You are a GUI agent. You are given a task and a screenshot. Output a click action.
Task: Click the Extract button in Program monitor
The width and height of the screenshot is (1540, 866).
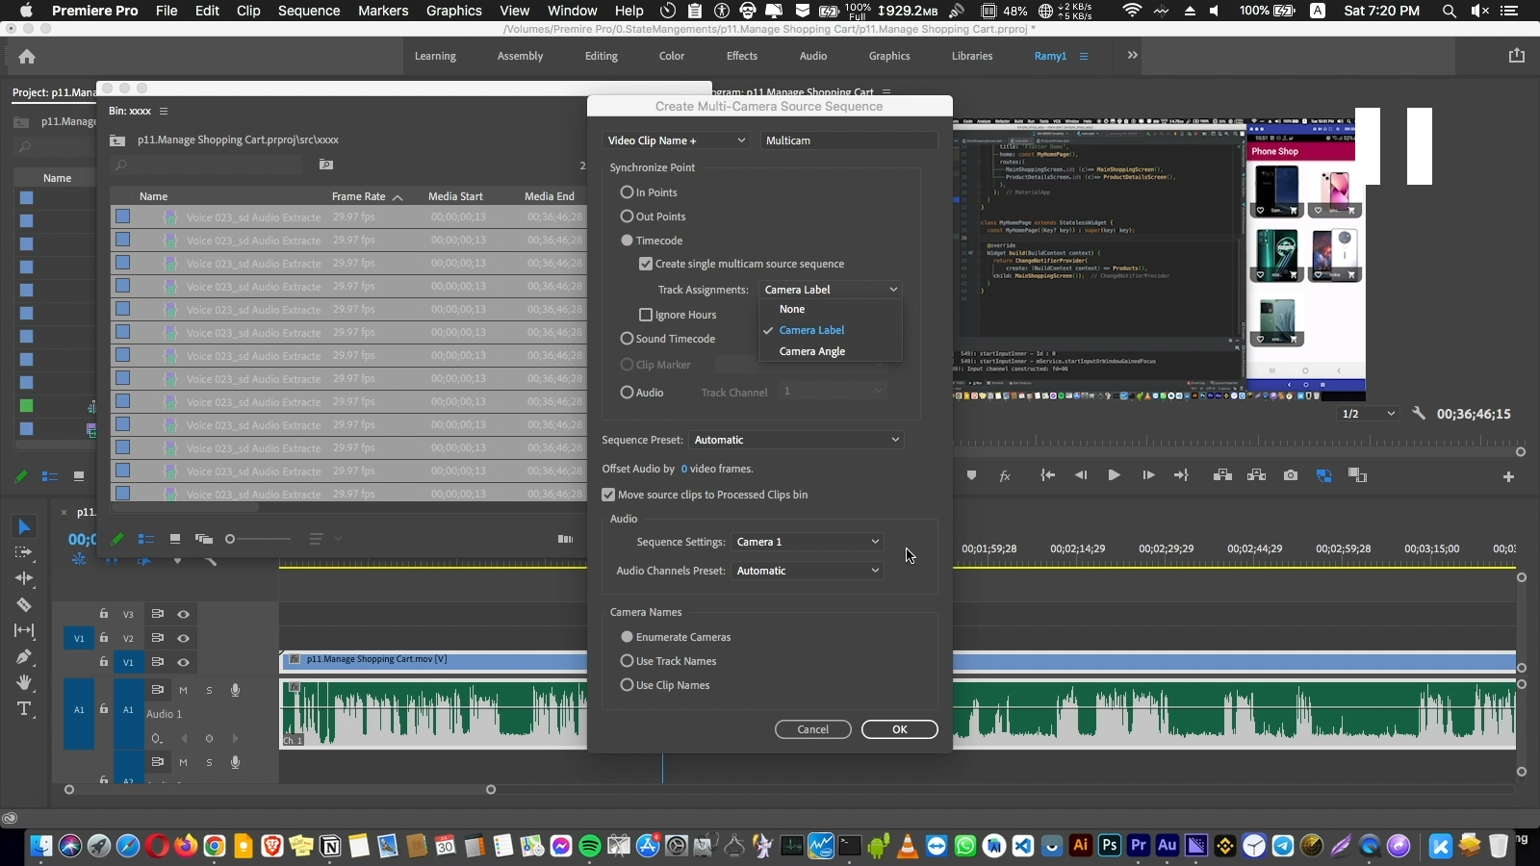coord(1256,475)
